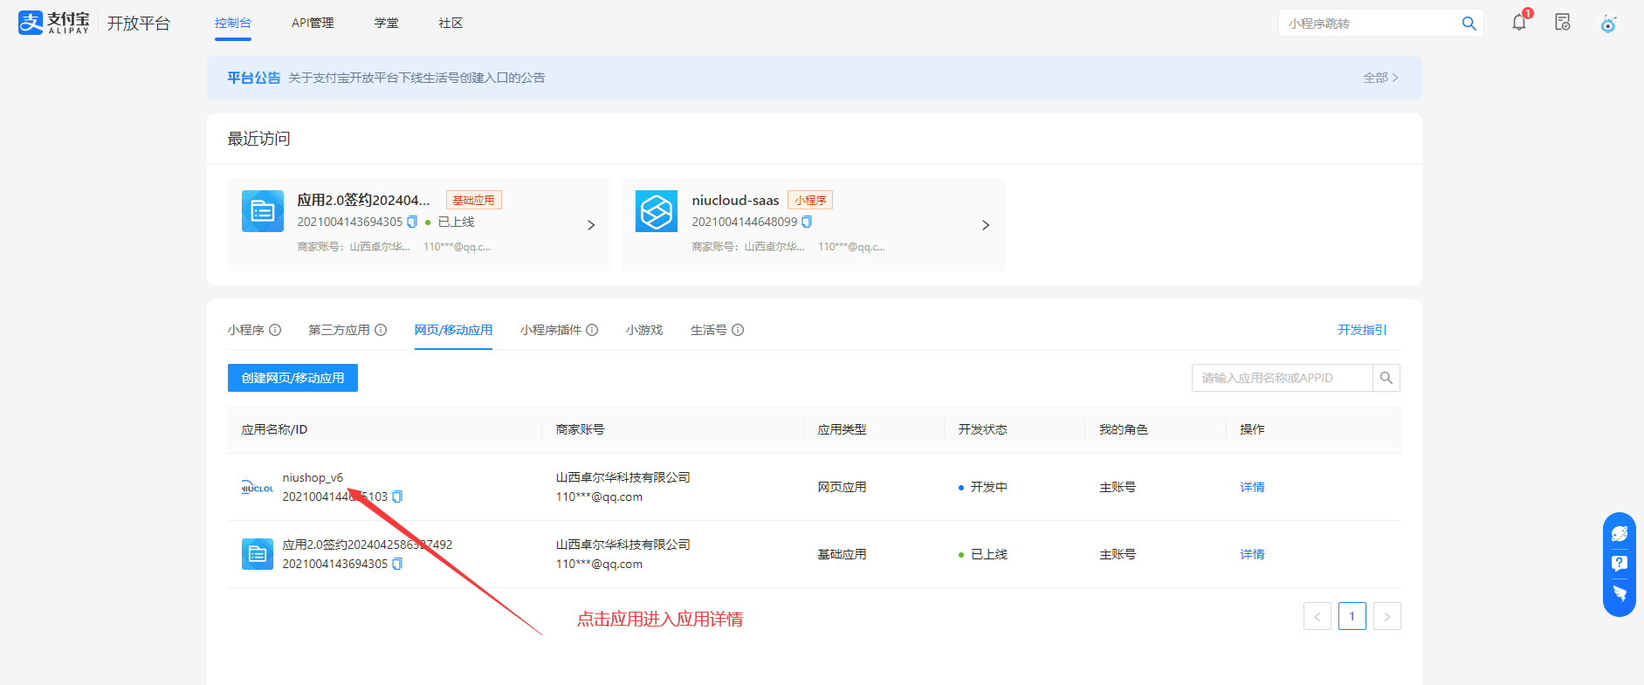Copy APPID of niucloud-saas recent card
Screen dimensions: 1644x685
[807, 222]
